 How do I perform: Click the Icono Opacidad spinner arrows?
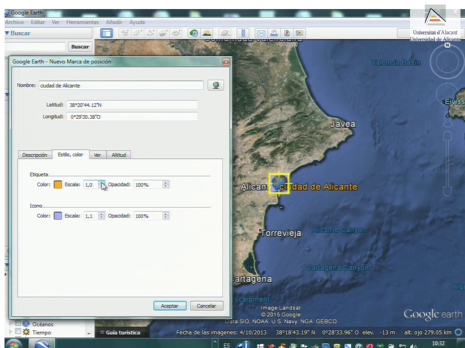pyautogui.click(x=166, y=216)
